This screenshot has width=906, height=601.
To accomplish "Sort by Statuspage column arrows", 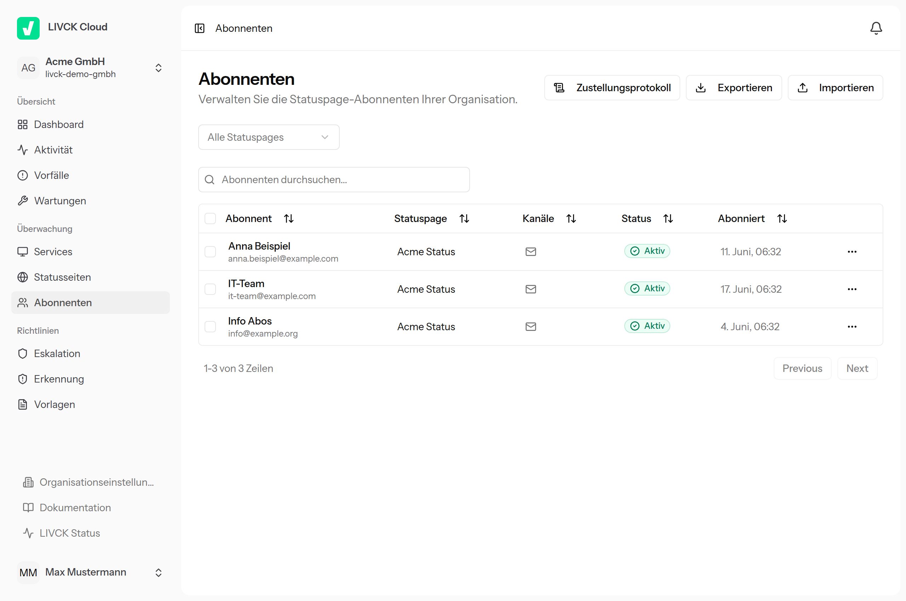I will click(464, 218).
